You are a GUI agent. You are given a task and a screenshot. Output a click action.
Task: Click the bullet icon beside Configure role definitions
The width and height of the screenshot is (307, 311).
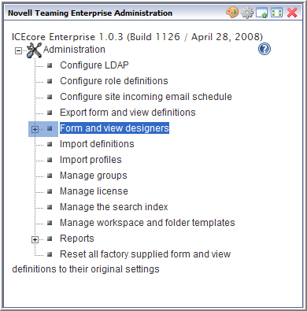click(x=50, y=81)
